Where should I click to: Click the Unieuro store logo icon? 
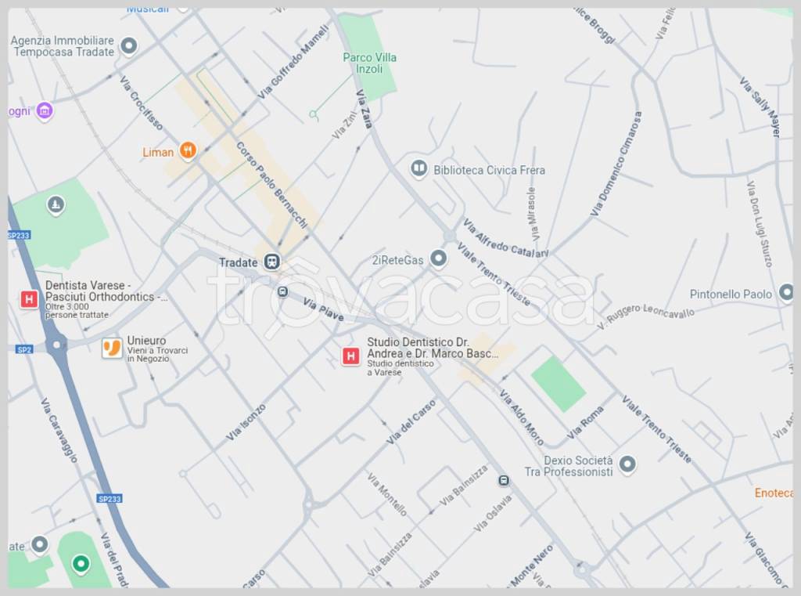tap(111, 349)
